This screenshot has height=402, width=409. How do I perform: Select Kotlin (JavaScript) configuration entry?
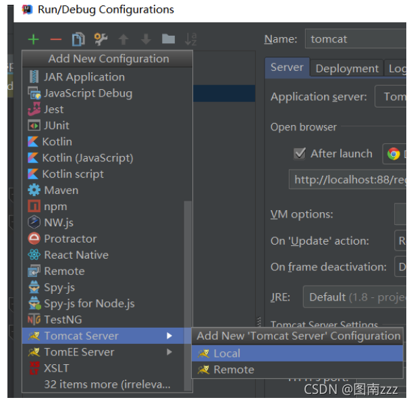(107, 158)
